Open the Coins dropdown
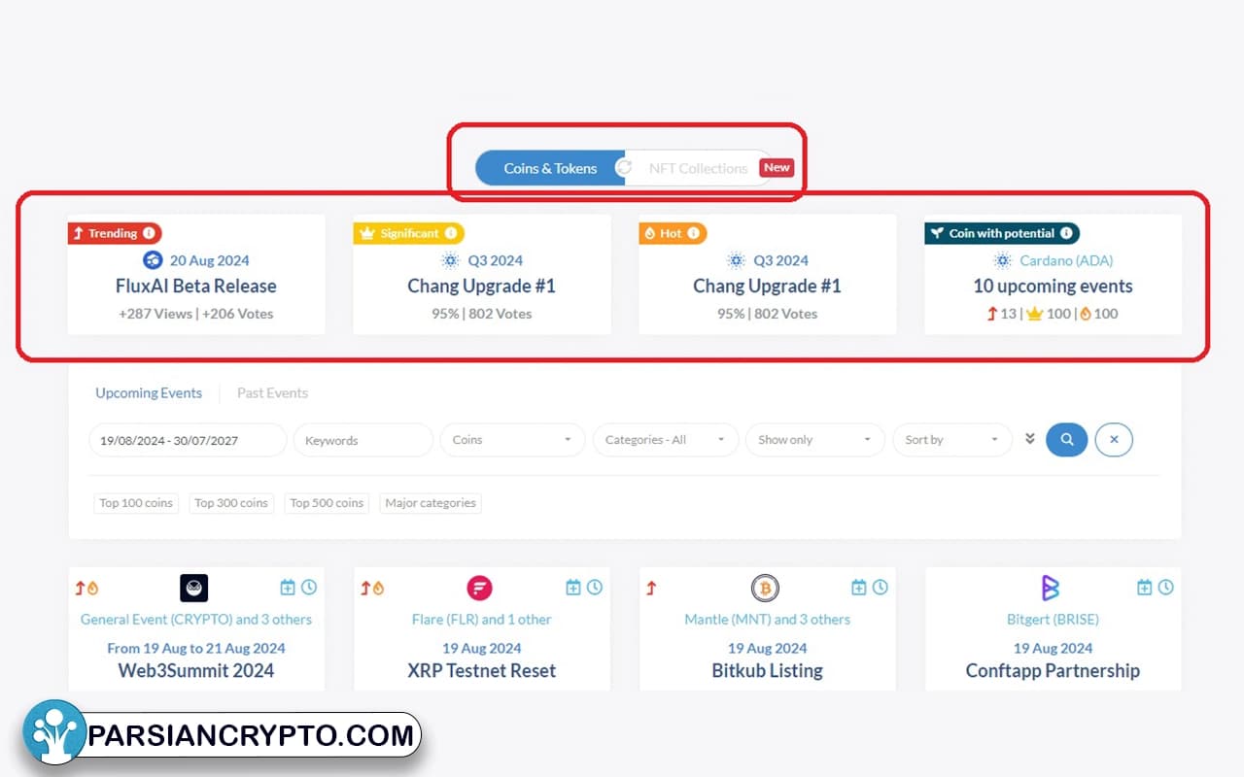This screenshot has height=777, width=1244. tap(512, 440)
